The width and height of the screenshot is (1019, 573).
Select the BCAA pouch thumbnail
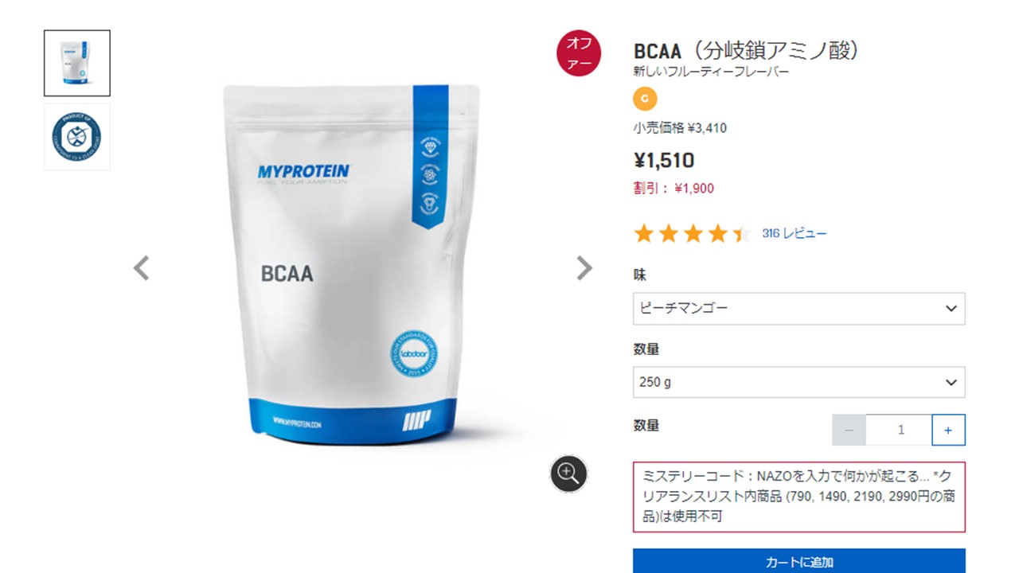point(77,64)
